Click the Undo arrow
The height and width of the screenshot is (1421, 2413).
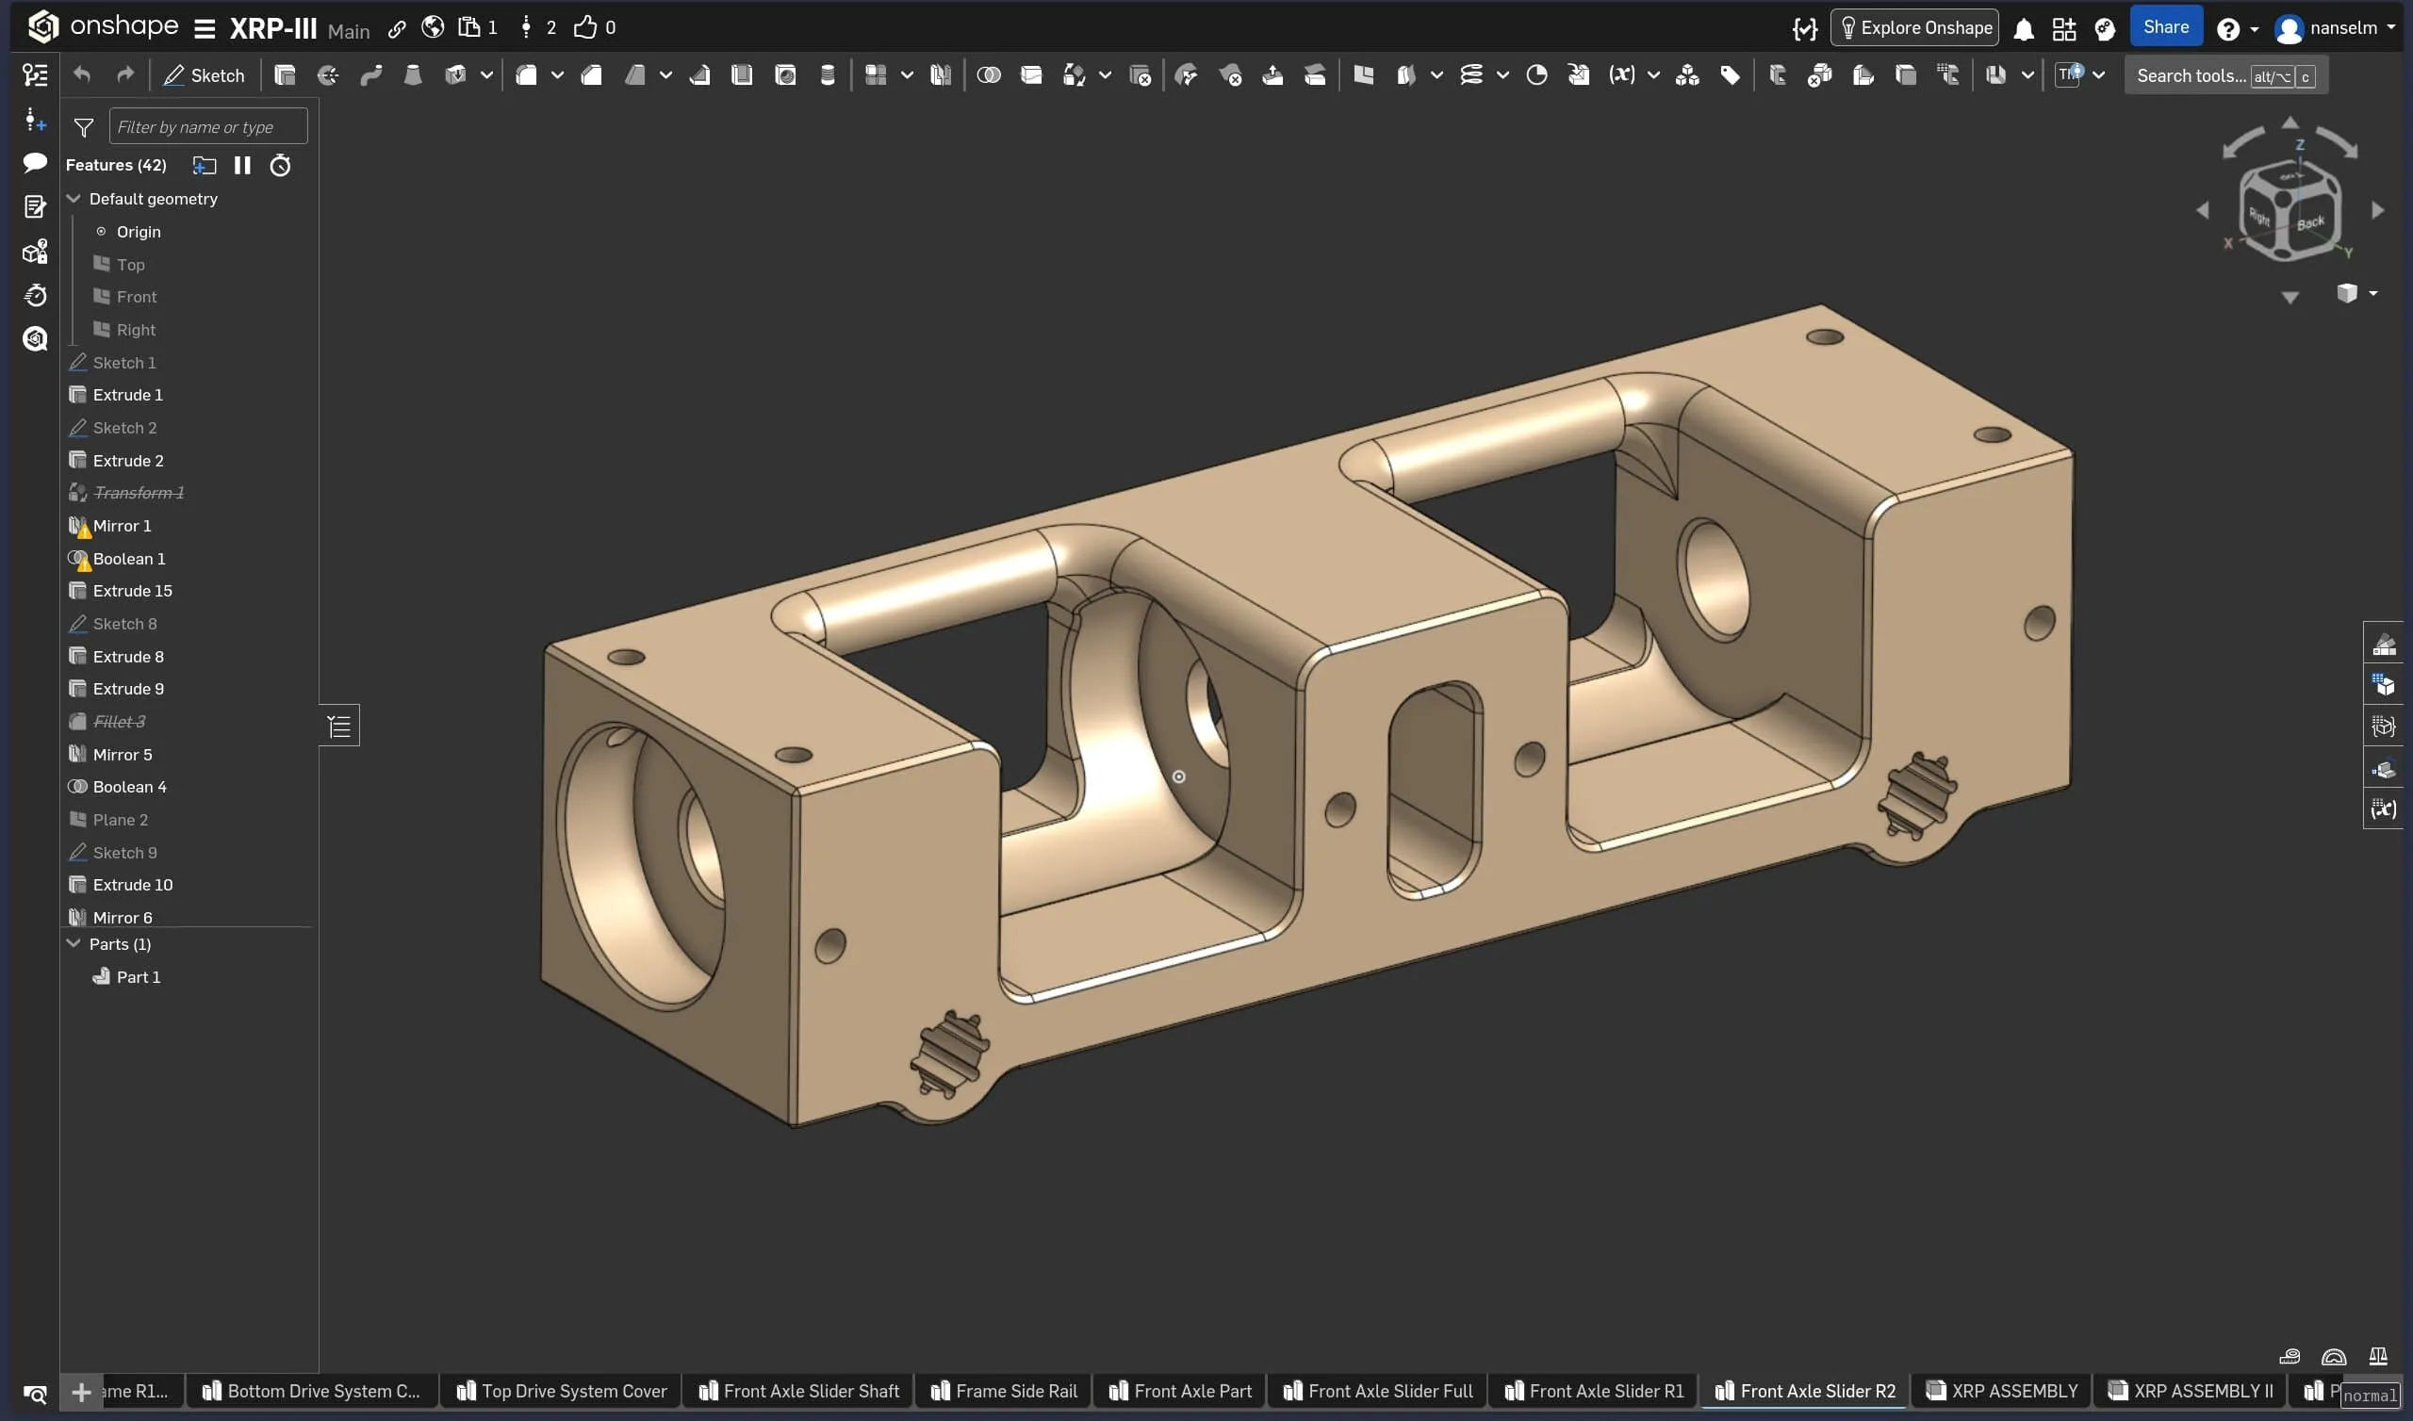[x=82, y=74]
